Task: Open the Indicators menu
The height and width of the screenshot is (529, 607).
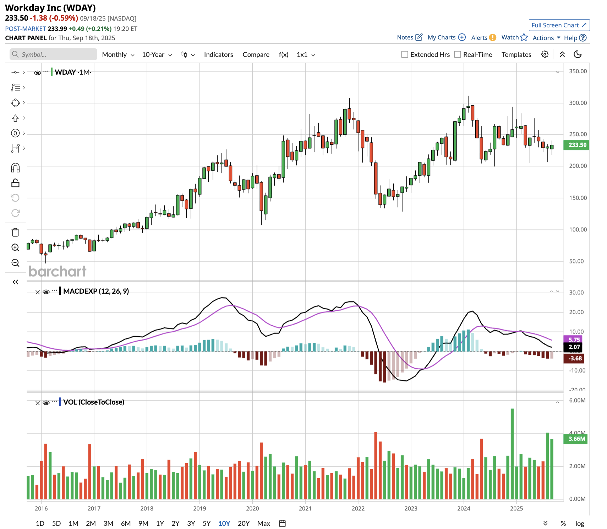Action: click(218, 54)
